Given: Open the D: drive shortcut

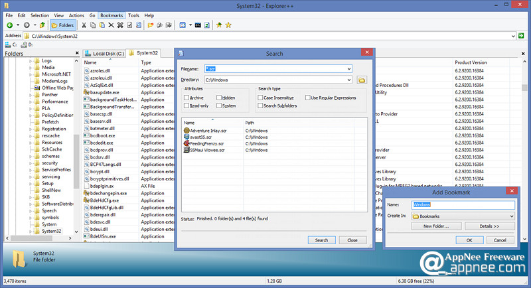Looking at the screenshot, I should [27, 44].
